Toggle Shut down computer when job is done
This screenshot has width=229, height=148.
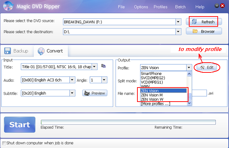(4, 143)
